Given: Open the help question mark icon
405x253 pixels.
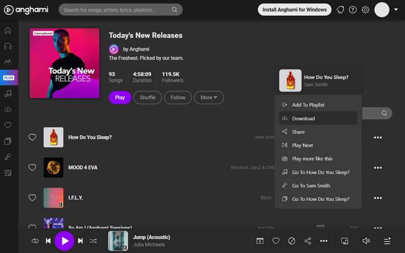Looking at the screenshot, I should click(x=352, y=10).
